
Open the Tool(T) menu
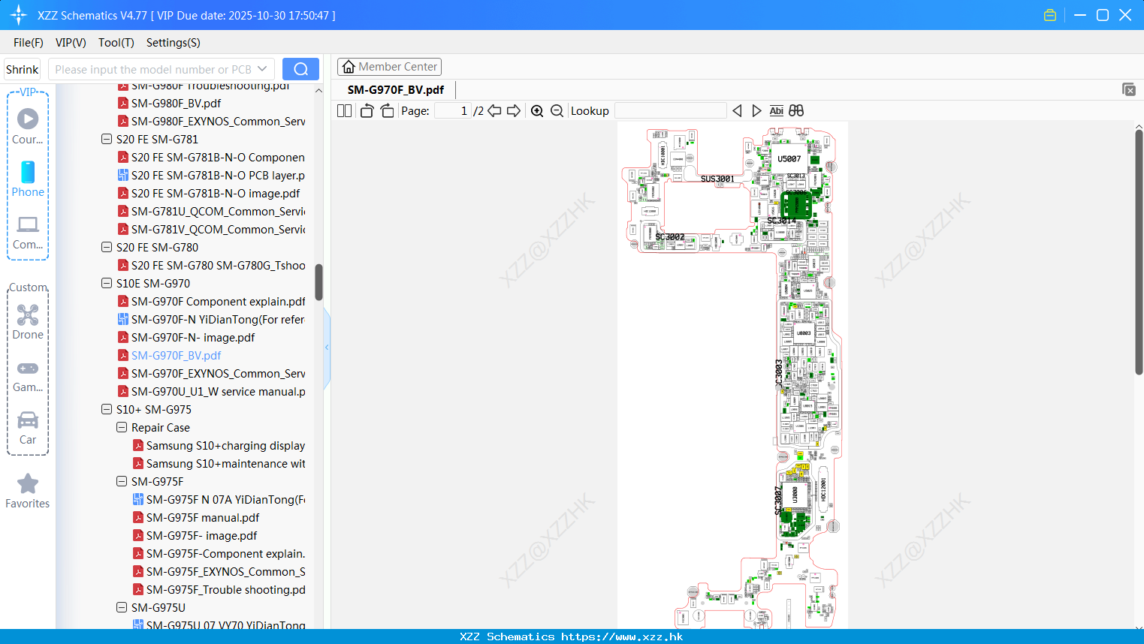point(116,43)
